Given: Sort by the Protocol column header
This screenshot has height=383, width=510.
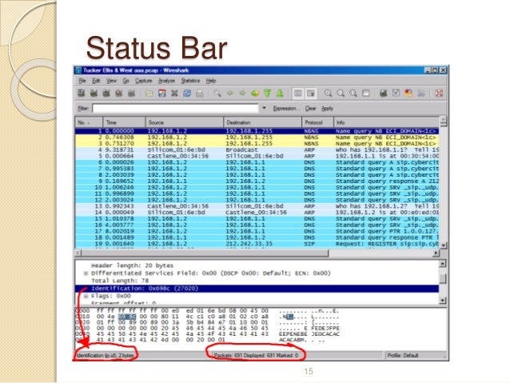Looking at the screenshot, I should (x=318, y=122).
